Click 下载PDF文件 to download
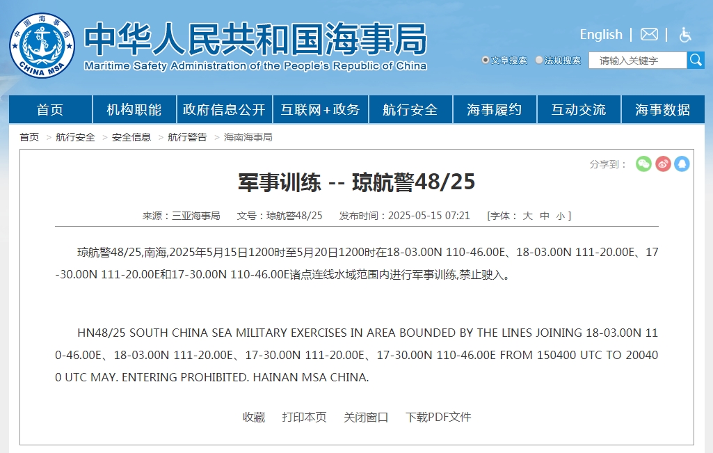This screenshot has height=453, width=713. [x=438, y=417]
